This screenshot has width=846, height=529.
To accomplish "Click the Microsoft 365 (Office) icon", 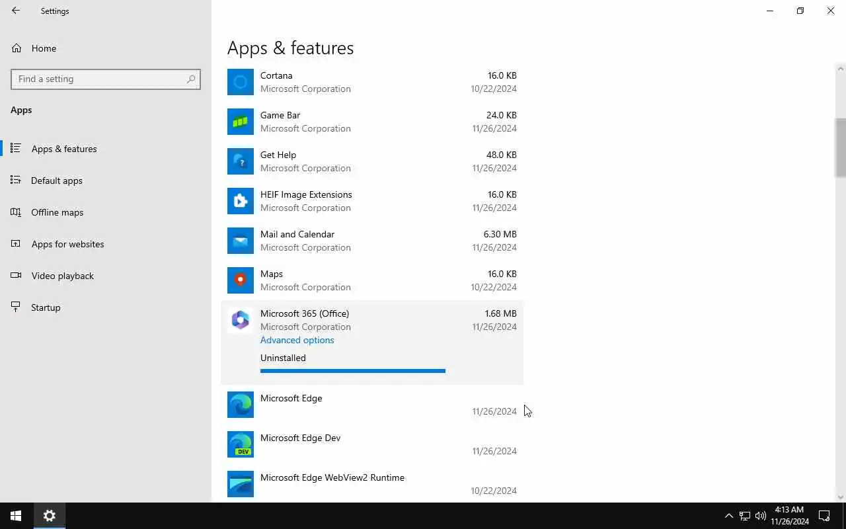I will pyautogui.click(x=241, y=320).
